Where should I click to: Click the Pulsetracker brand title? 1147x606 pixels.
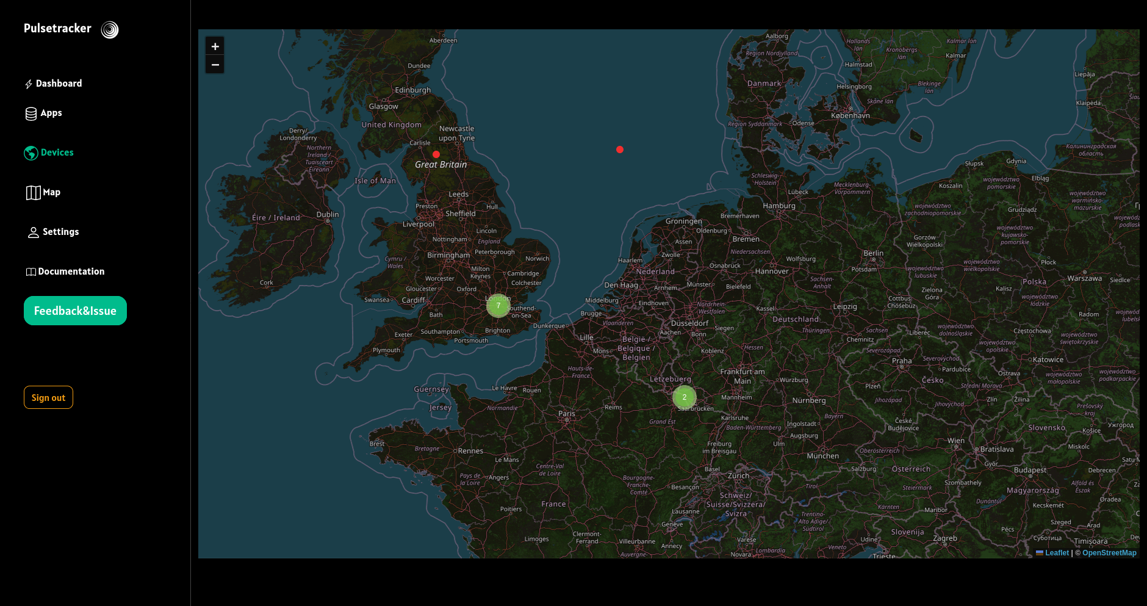(57, 28)
